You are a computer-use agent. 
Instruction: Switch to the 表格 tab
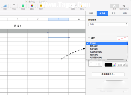pos(91,13)
